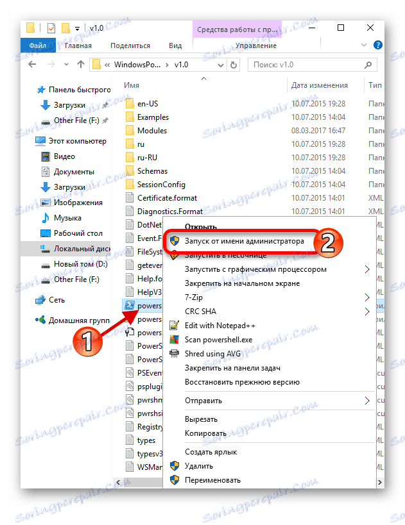
Task: Select the en-US folder icon
Action: click(130, 103)
